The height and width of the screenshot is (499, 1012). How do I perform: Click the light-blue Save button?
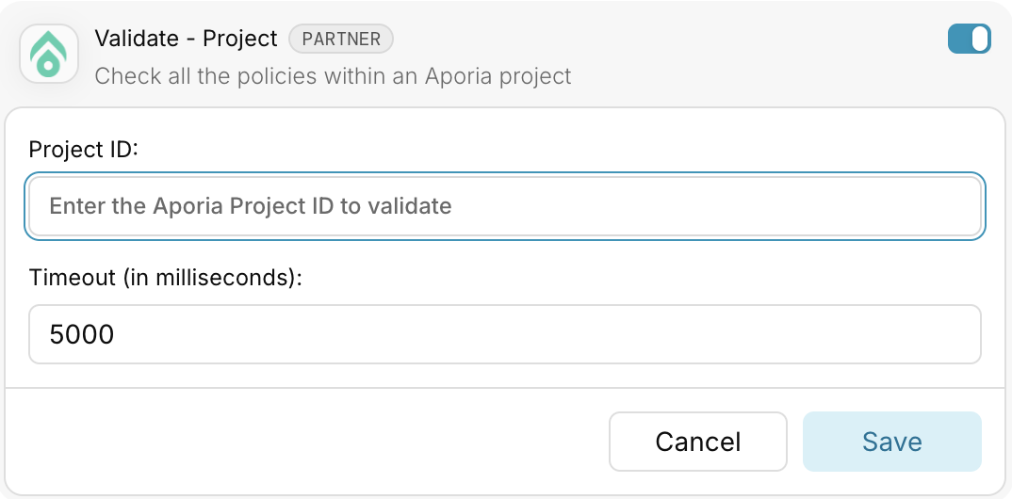tap(892, 442)
